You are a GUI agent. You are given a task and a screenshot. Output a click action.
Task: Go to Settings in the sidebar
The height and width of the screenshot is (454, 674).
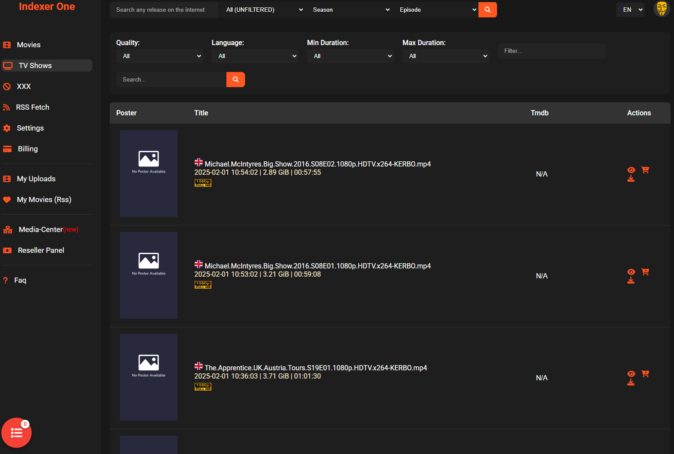[47, 128]
